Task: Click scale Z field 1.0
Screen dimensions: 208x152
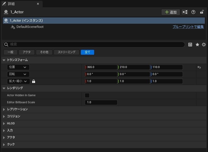Action: 166,81
